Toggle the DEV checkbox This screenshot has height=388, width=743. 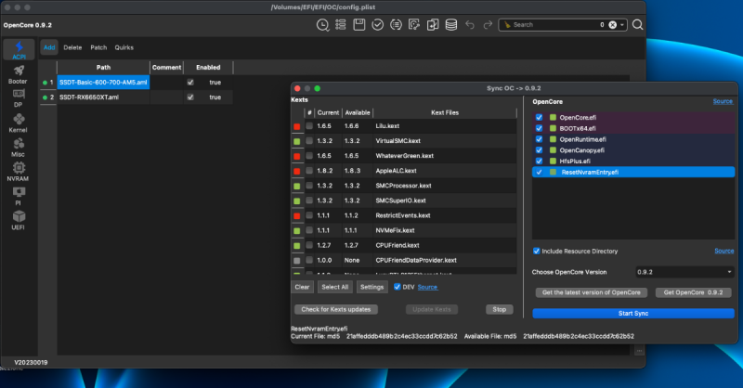pyautogui.click(x=398, y=288)
